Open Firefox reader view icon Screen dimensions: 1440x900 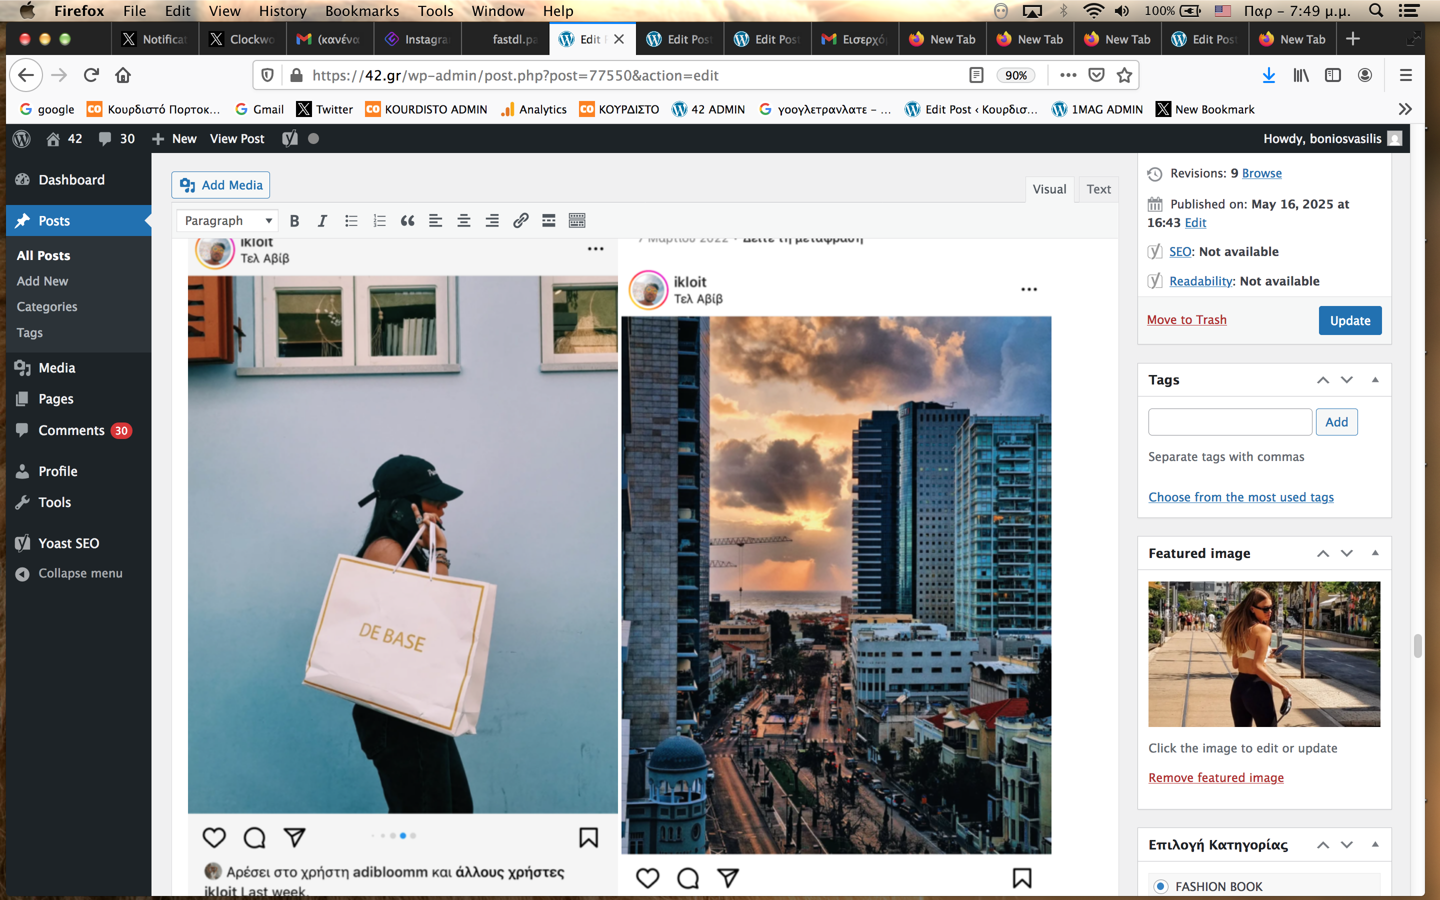point(976,75)
